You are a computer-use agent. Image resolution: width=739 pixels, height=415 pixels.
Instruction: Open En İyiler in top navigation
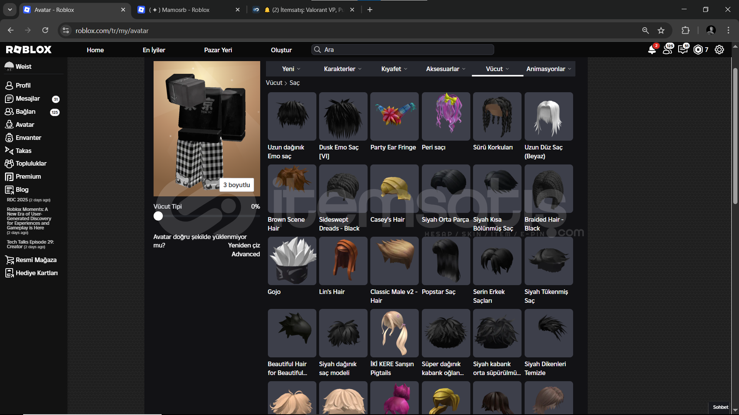[x=154, y=50]
